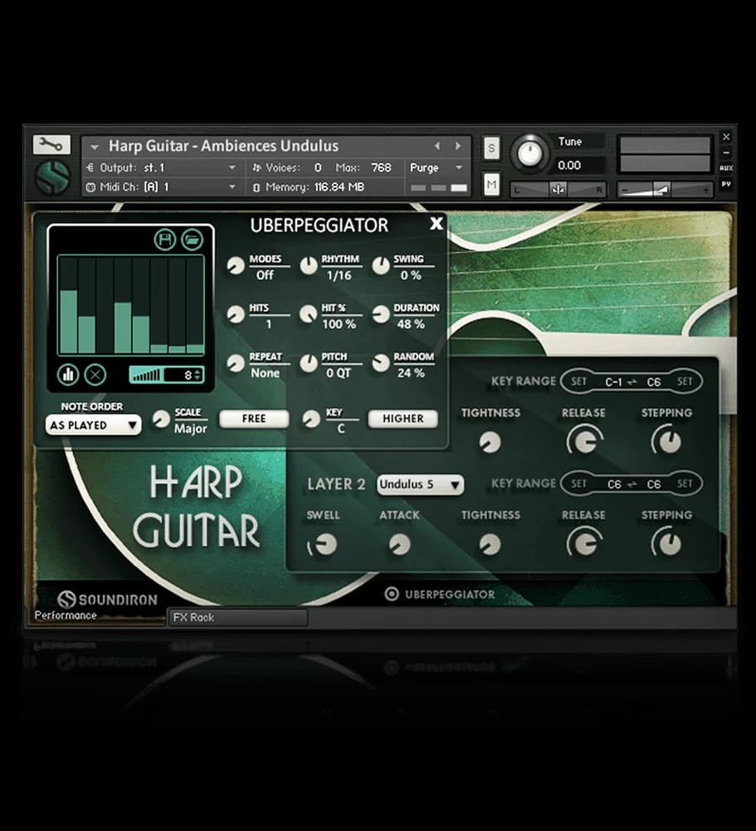756x831 pixels.
Task: Click the Soundiron round logo icon
Action: click(x=51, y=178)
